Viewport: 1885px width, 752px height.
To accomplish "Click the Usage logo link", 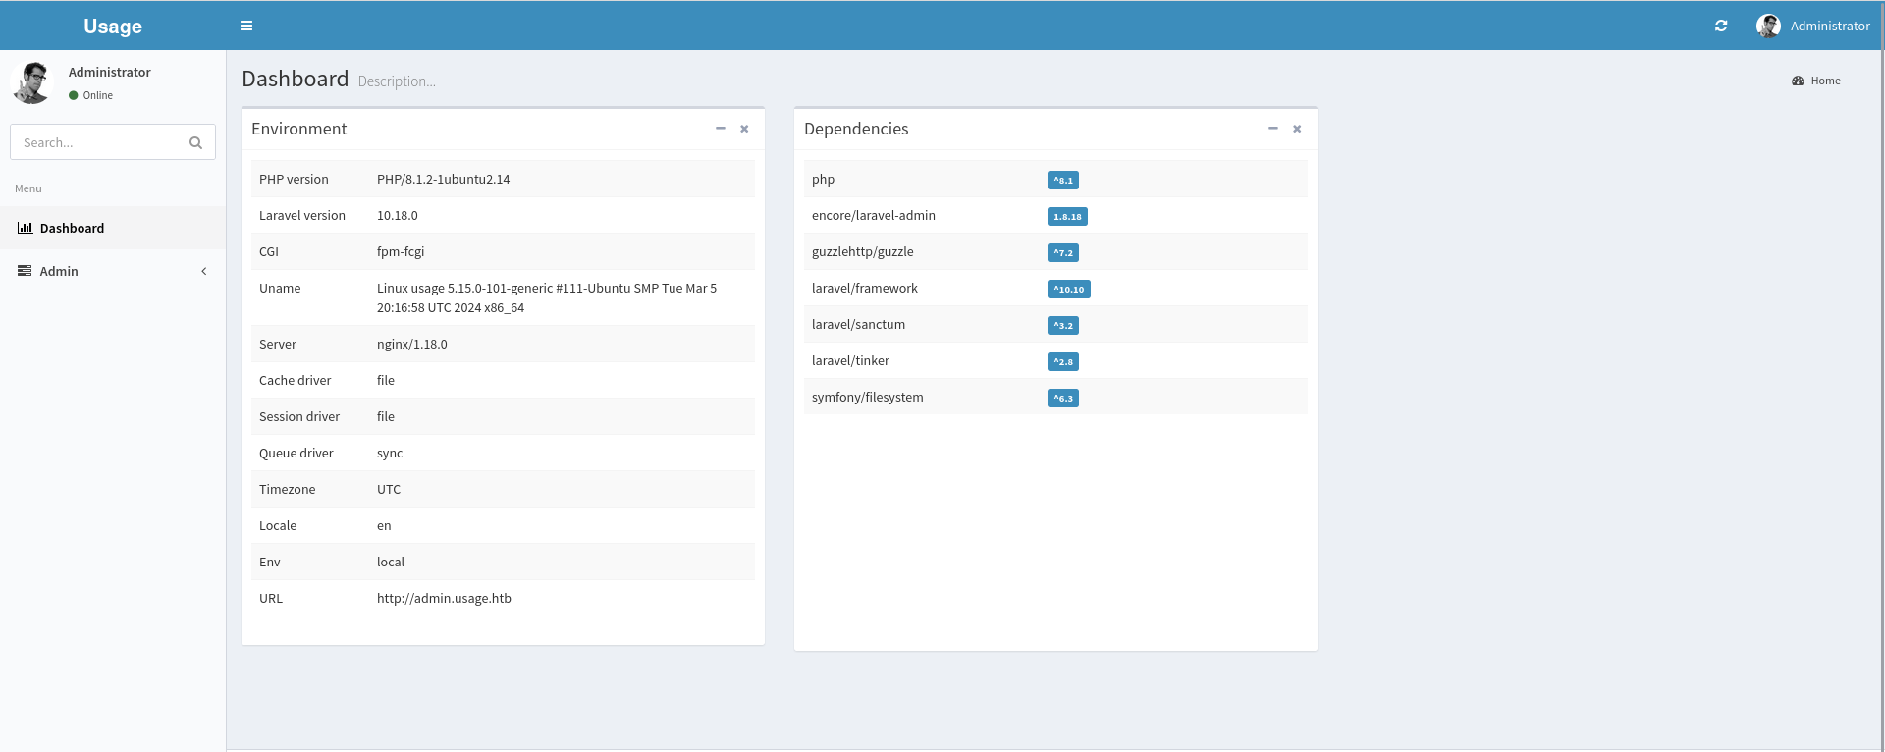I will tap(113, 27).
